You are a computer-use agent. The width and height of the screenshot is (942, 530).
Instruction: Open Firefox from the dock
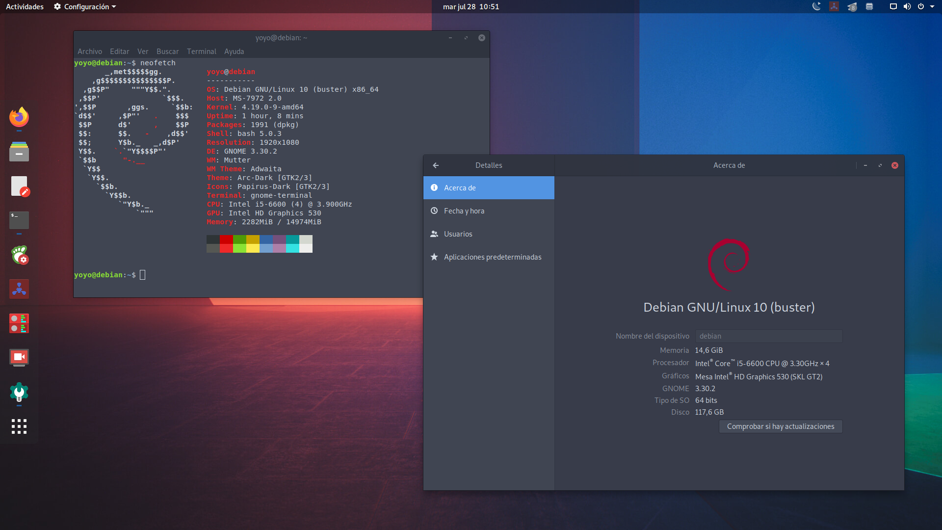pos(19,117)
